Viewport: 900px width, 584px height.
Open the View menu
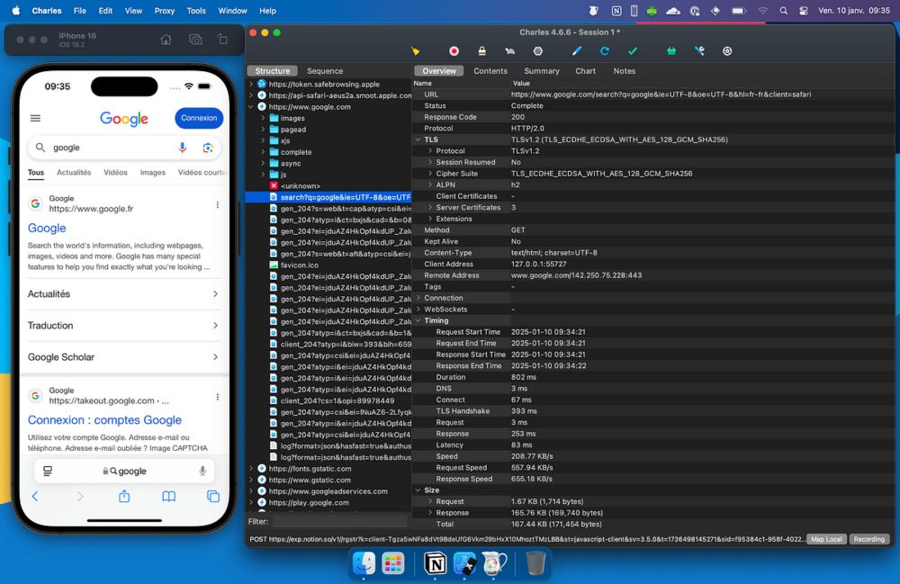(133, 10)
